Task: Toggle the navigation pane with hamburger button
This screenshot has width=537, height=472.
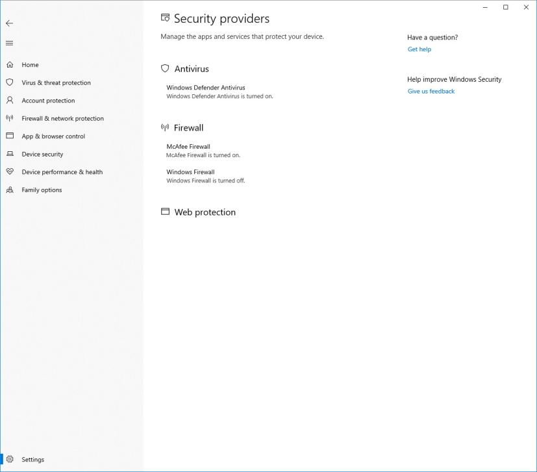Action: (9, 43)
